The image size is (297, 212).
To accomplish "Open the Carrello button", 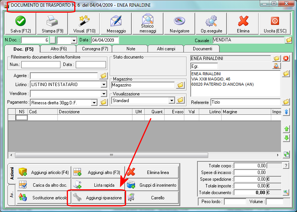I will tap(152, 197).
